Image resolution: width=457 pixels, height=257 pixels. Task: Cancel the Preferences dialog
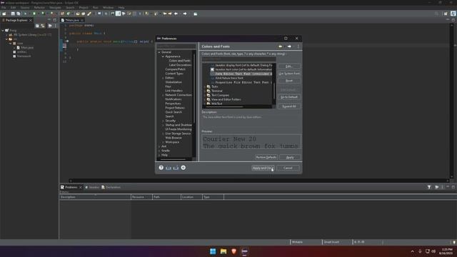point(288,168)
